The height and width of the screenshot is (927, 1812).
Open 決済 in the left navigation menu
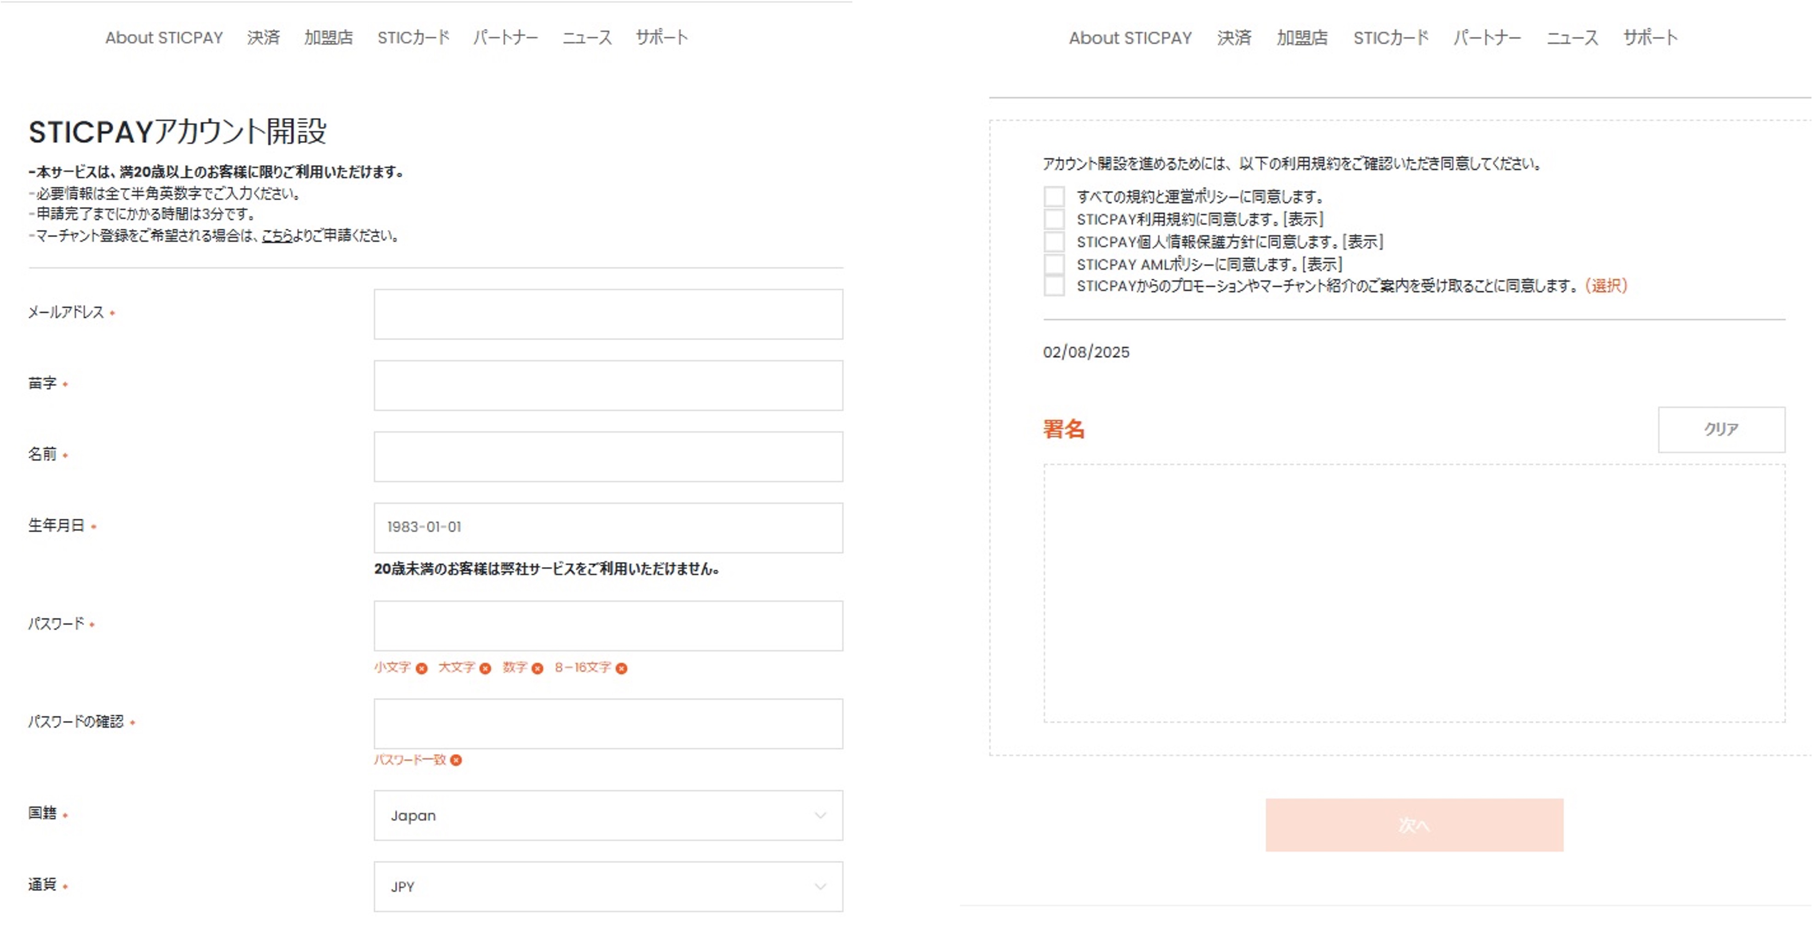click(263, 37)
